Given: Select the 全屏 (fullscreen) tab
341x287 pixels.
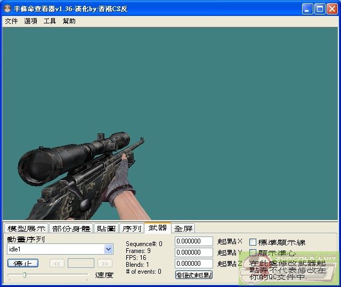Looking at the screenshot, I should click(183, 229).
